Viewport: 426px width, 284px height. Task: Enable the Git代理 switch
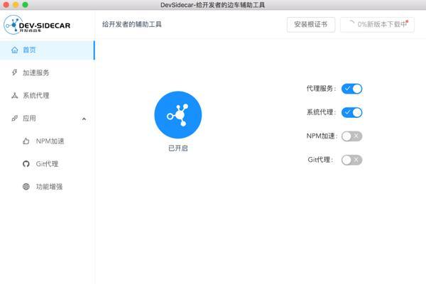tap(352, 160)
